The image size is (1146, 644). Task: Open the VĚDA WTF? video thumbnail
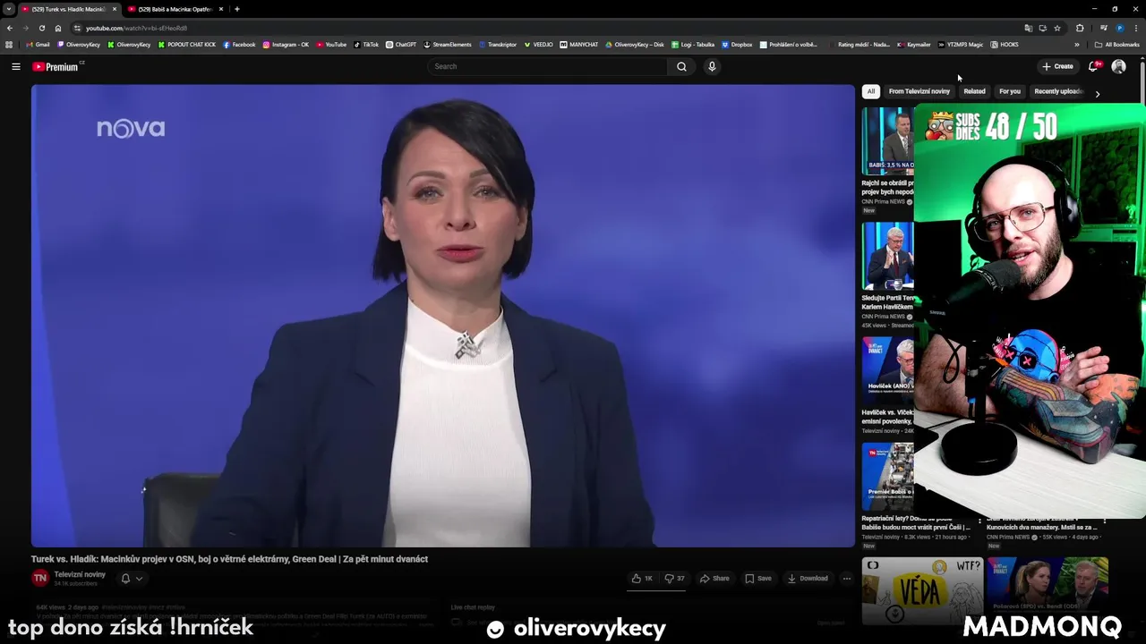[922, 590]
